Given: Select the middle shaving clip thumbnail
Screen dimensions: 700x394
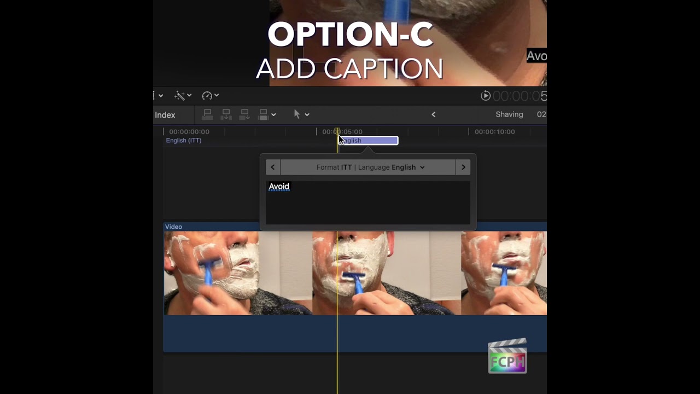Looking at the screenshot, I should click(x=387, y=273).
